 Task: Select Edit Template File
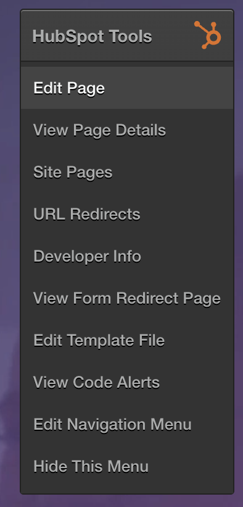(127, 340)
